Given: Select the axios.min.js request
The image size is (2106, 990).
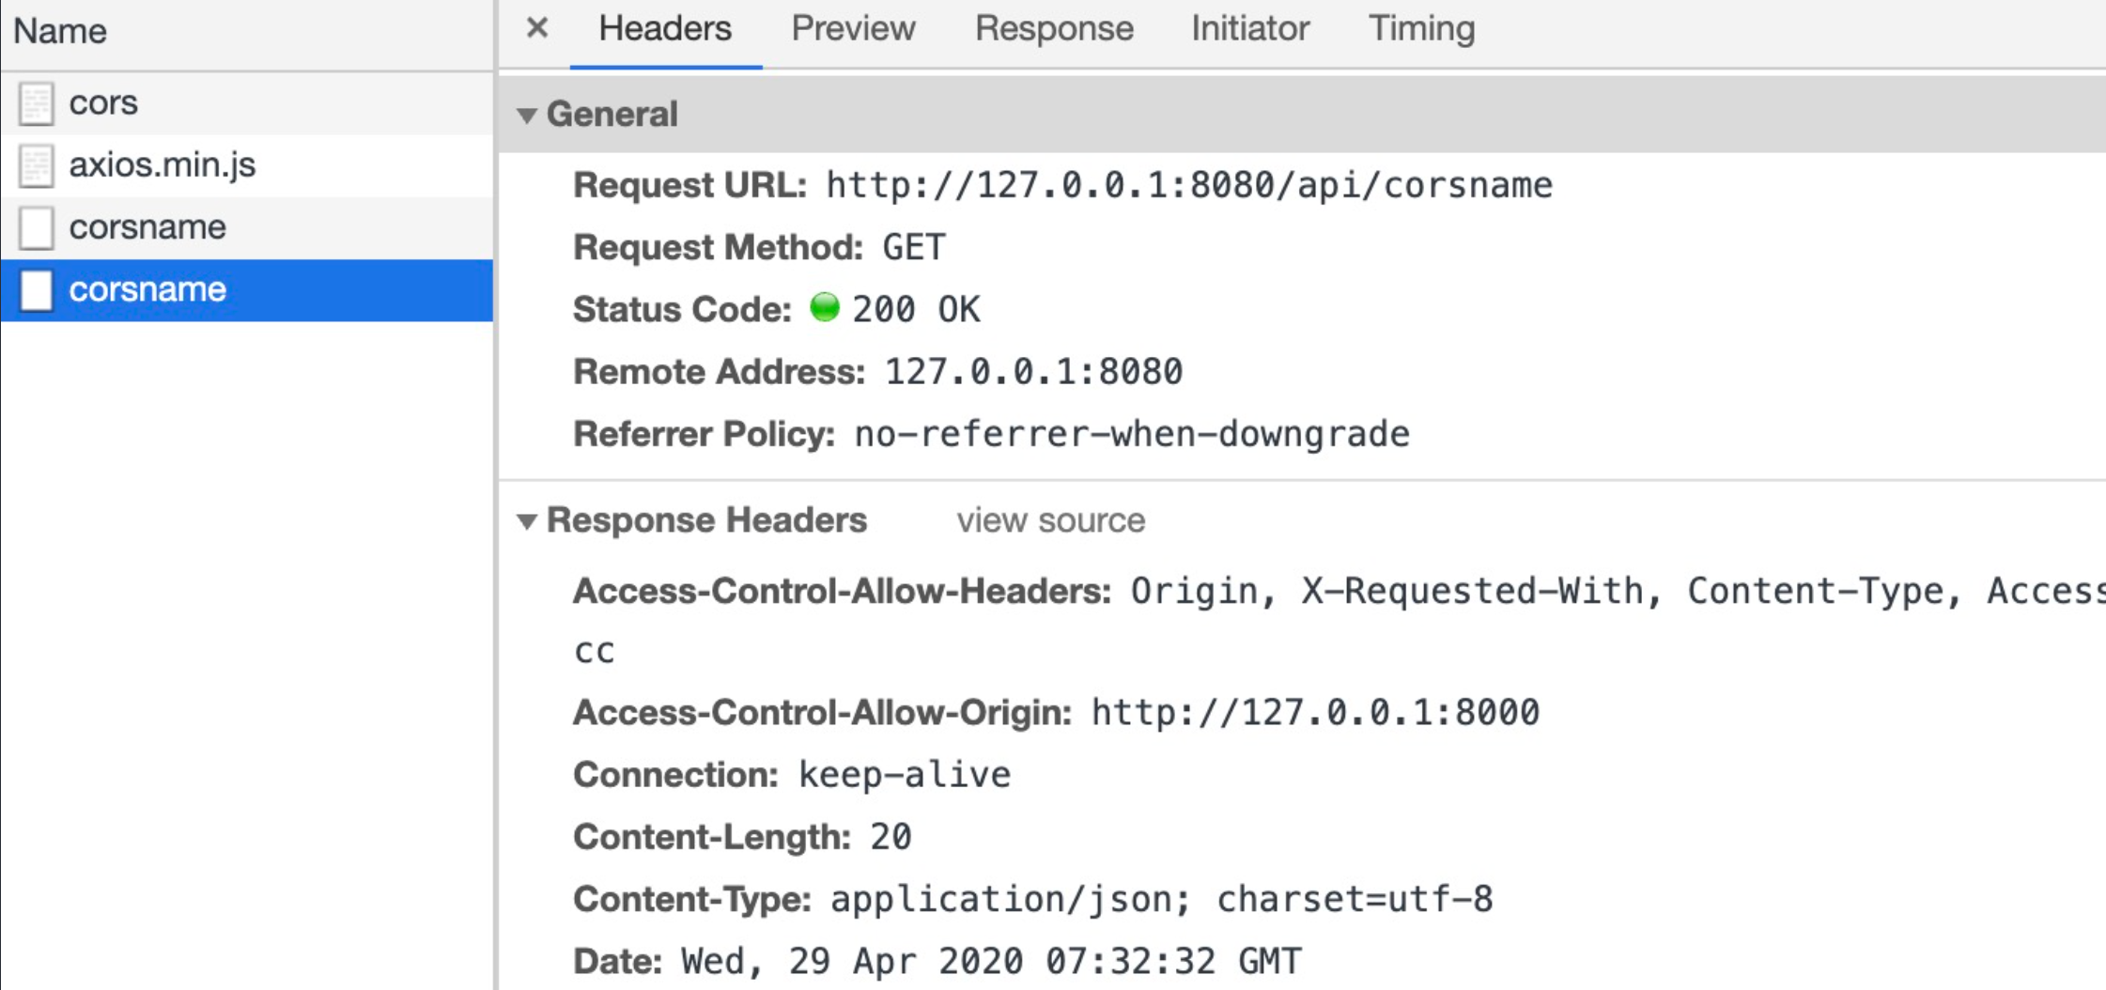Looking at the screenshot, I should [163, 165].
